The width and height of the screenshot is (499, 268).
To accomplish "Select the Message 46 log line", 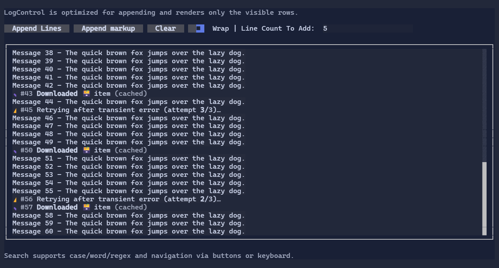I will click(129, 118).
